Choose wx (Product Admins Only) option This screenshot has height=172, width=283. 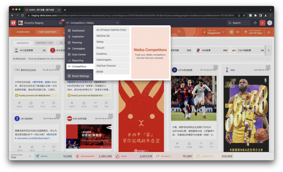pyautogui.click(x=112, y=30)
